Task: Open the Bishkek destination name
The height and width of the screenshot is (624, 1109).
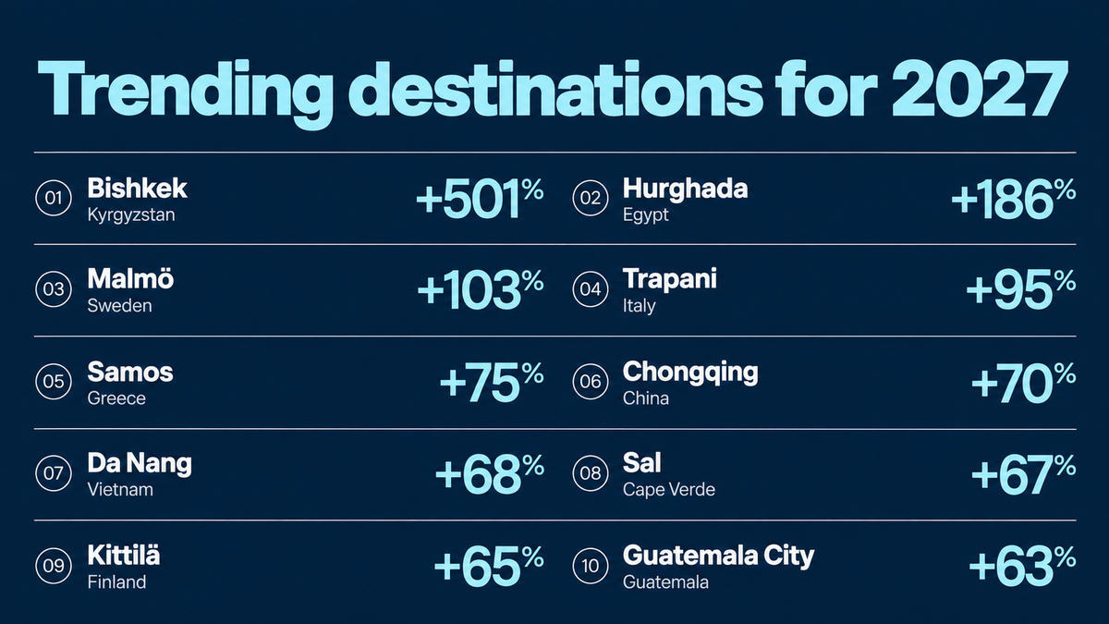Action: (x=137, y=189)
